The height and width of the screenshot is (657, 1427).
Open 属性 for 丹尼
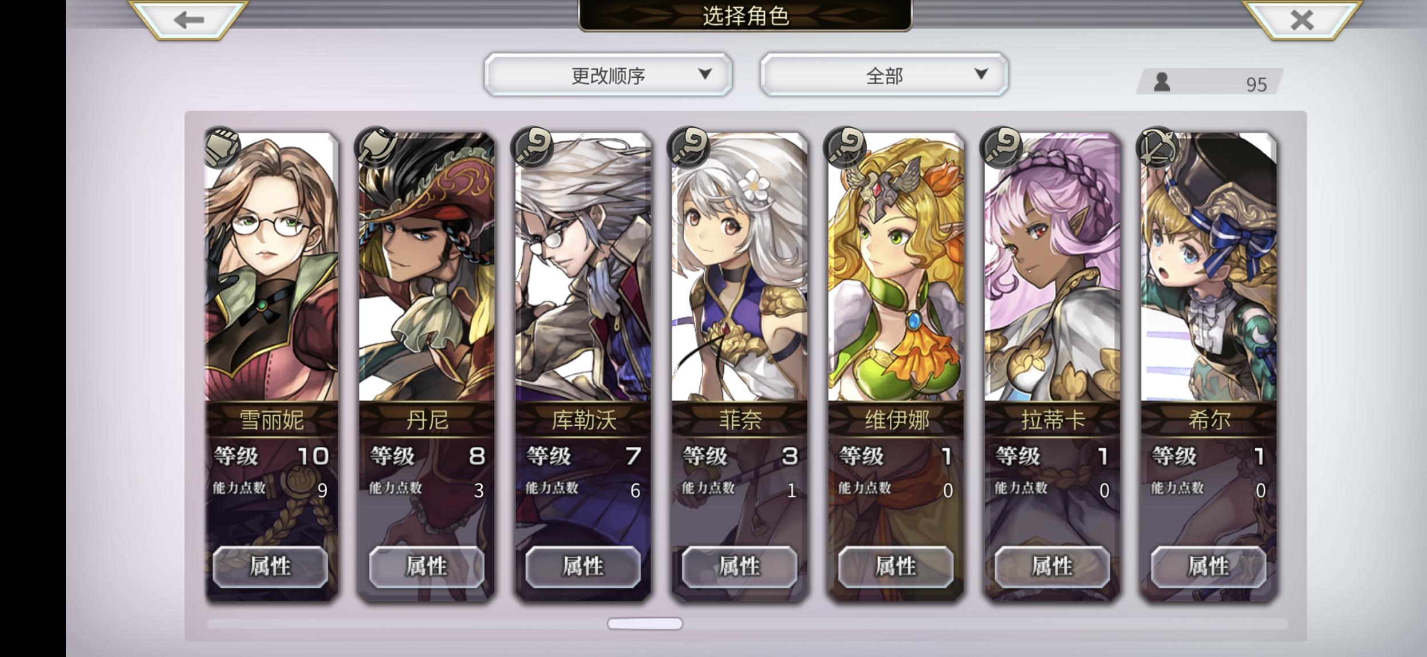point(427,567)
